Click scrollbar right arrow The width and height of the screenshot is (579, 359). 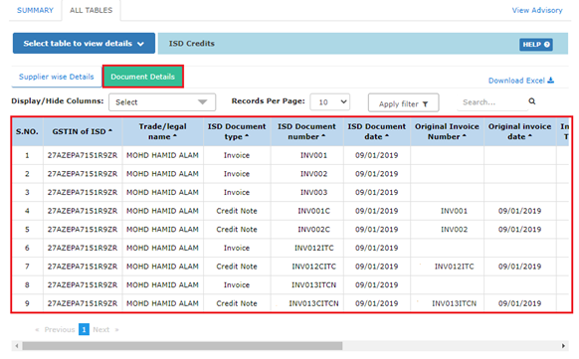563,346
